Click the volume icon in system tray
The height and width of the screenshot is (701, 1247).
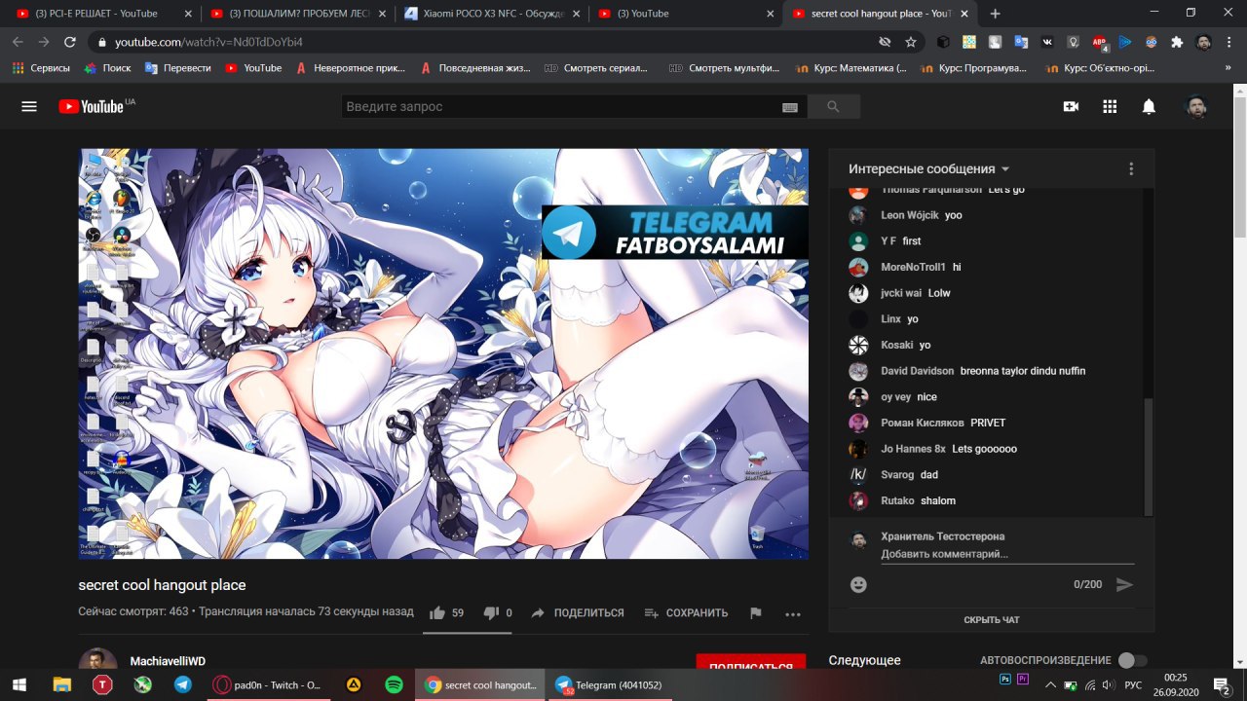(x=1107, y=685)
